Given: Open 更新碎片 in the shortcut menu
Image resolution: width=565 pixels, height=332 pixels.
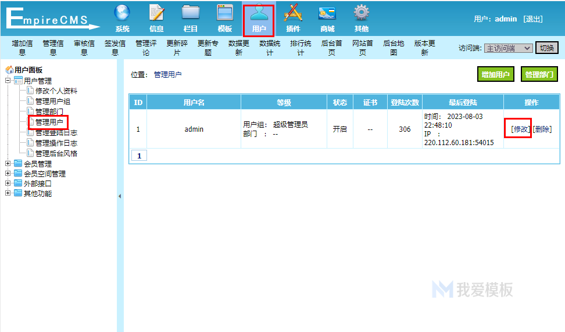Looking at the screenshot, I should click(177, 48).
